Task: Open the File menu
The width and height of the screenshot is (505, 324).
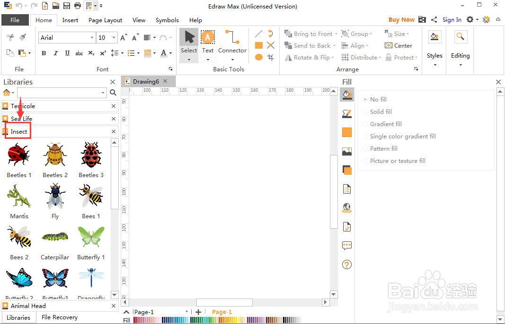Action: [15, 20]
